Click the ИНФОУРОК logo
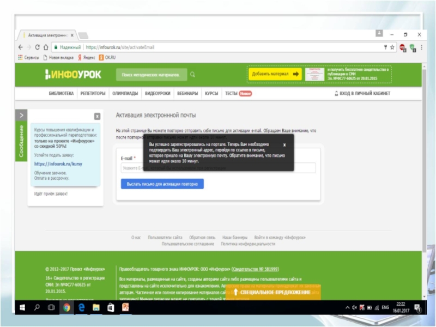The height and width of the screenshot is (327, 436). coord(73,75)
